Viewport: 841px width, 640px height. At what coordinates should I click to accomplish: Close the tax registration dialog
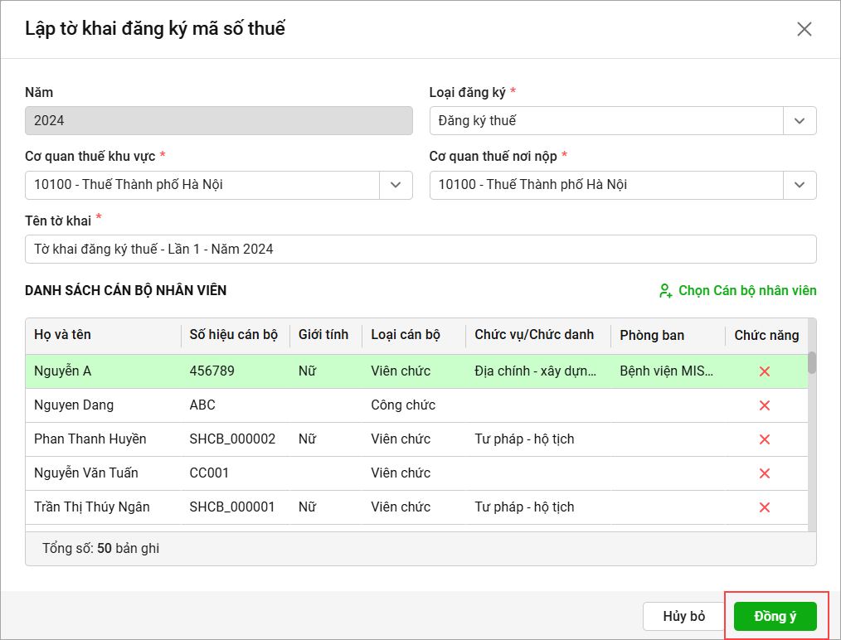point(804,30)
